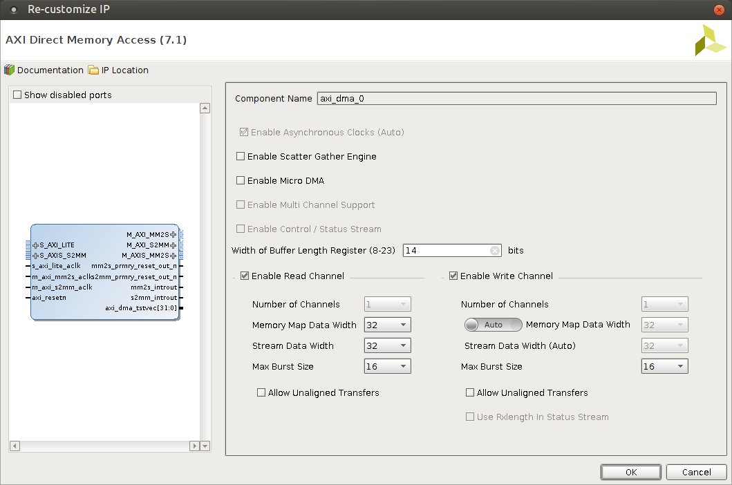The height and width of the screenshot is (485, 732).
Task: Open the window menu dot in title bar
Action: pyautogui.click(x=14, y=10)
